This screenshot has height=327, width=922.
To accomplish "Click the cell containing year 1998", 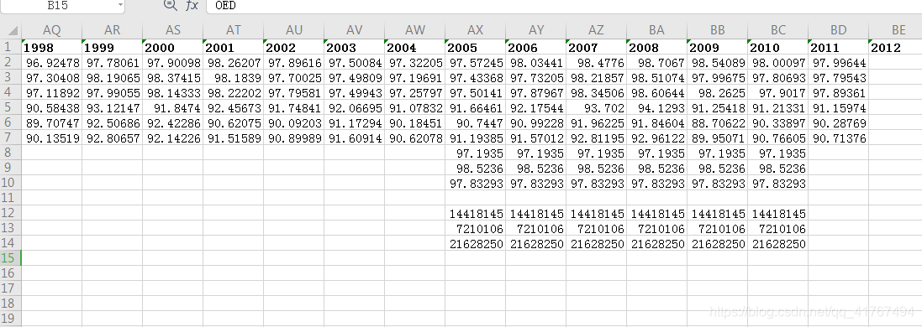I will click(x=52, y=47).
